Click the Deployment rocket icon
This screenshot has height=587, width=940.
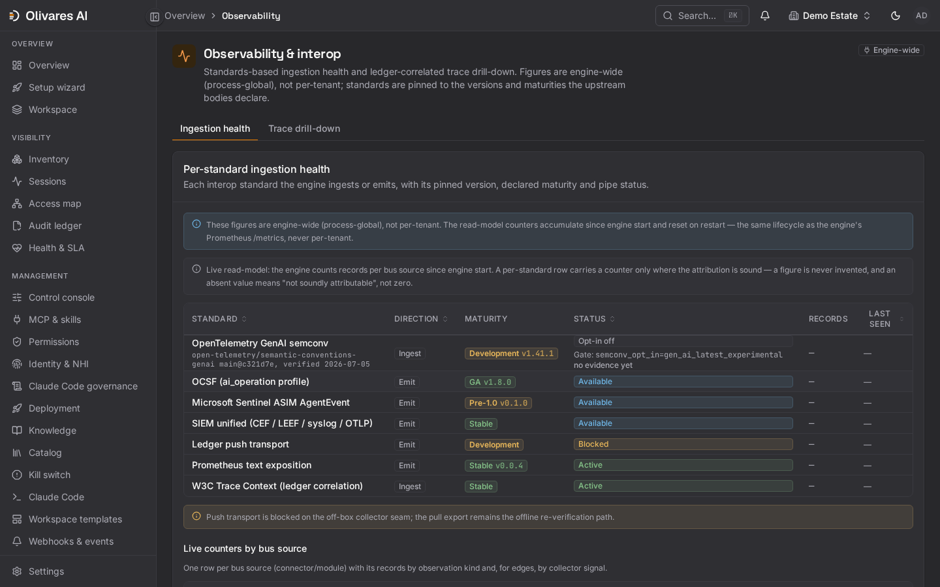17,408
